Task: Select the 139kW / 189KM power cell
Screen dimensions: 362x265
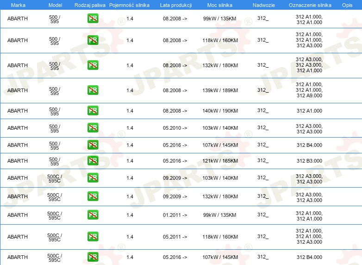Action: [x=220, y=90]
